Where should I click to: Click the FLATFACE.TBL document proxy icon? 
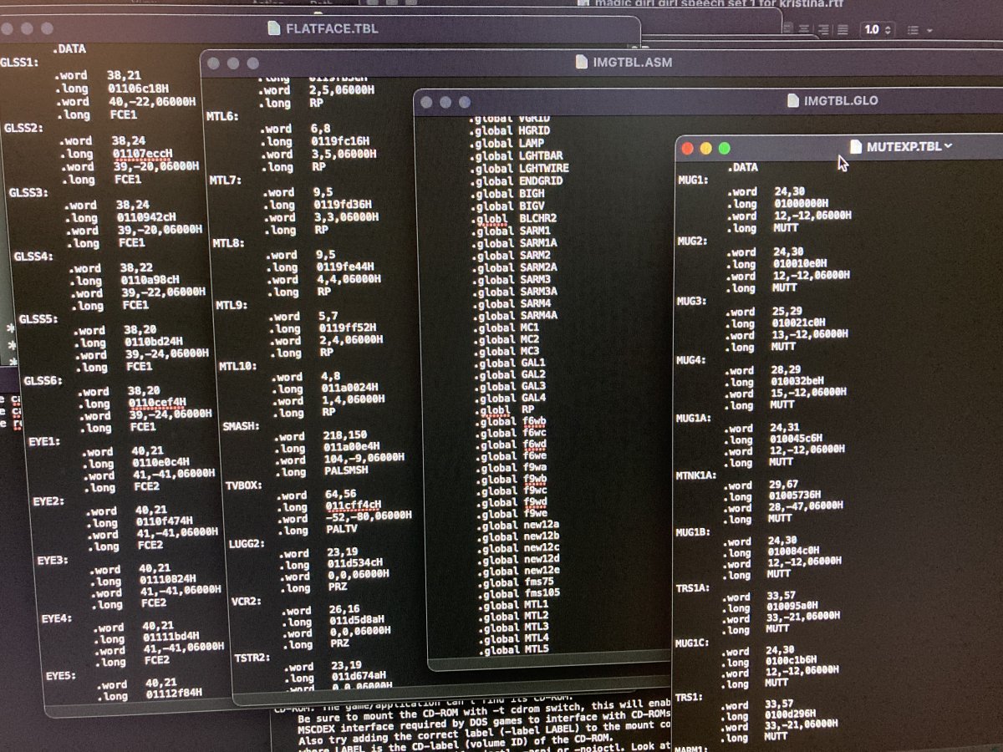pos(273,28)
